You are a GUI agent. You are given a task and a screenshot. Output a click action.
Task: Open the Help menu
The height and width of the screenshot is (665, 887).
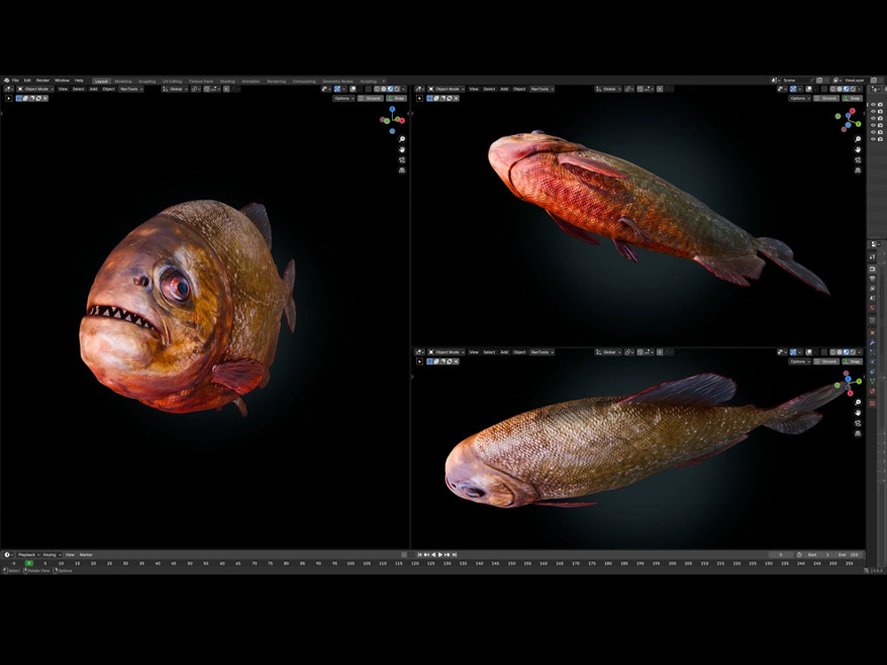[79, 81]
